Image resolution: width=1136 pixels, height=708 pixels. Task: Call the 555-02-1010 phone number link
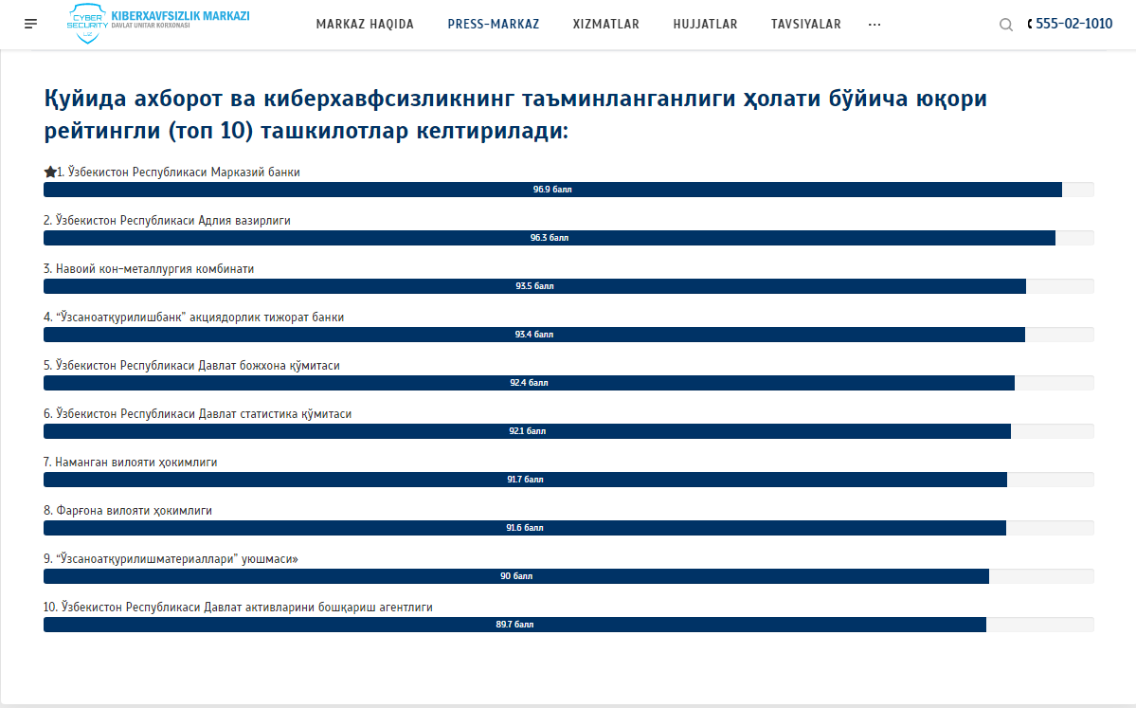(x=1074, y=25)
